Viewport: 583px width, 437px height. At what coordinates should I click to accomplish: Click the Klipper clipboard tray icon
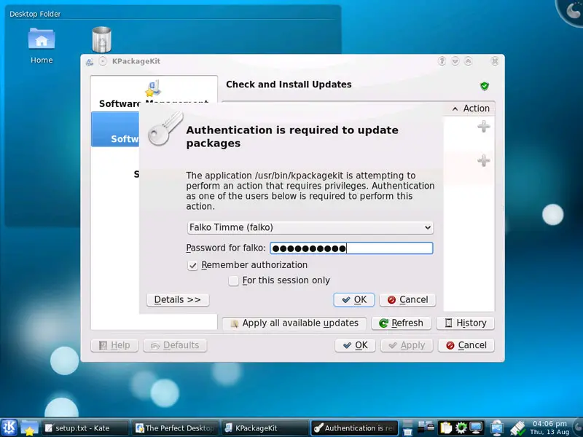coord(446,428)
